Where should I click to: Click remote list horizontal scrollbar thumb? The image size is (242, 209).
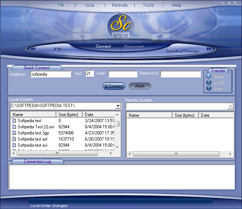pos(176,154)
